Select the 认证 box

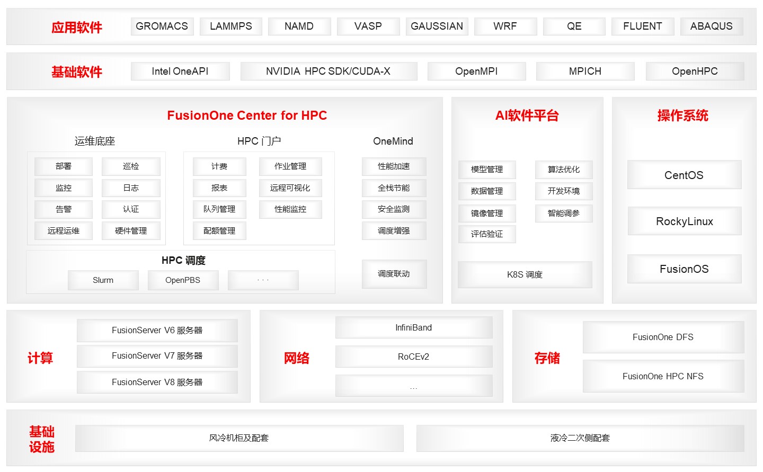[x=131, y=209]
